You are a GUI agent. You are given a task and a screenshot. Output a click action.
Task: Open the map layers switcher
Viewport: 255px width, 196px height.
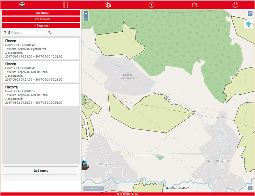click(249, 24)
